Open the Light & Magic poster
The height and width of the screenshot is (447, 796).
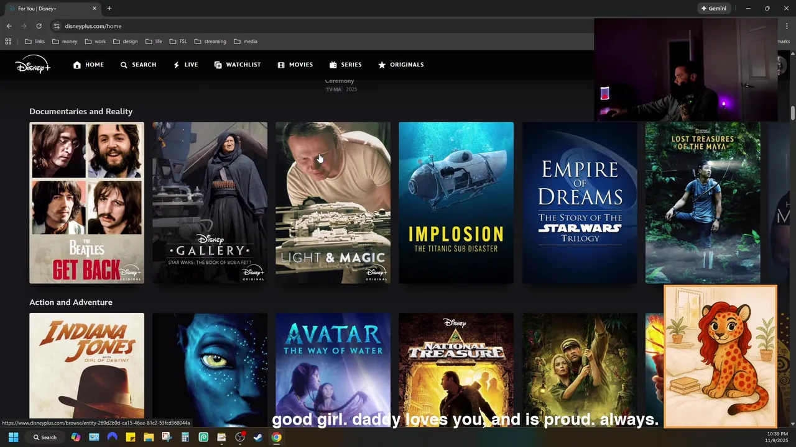tap(333, 202)
